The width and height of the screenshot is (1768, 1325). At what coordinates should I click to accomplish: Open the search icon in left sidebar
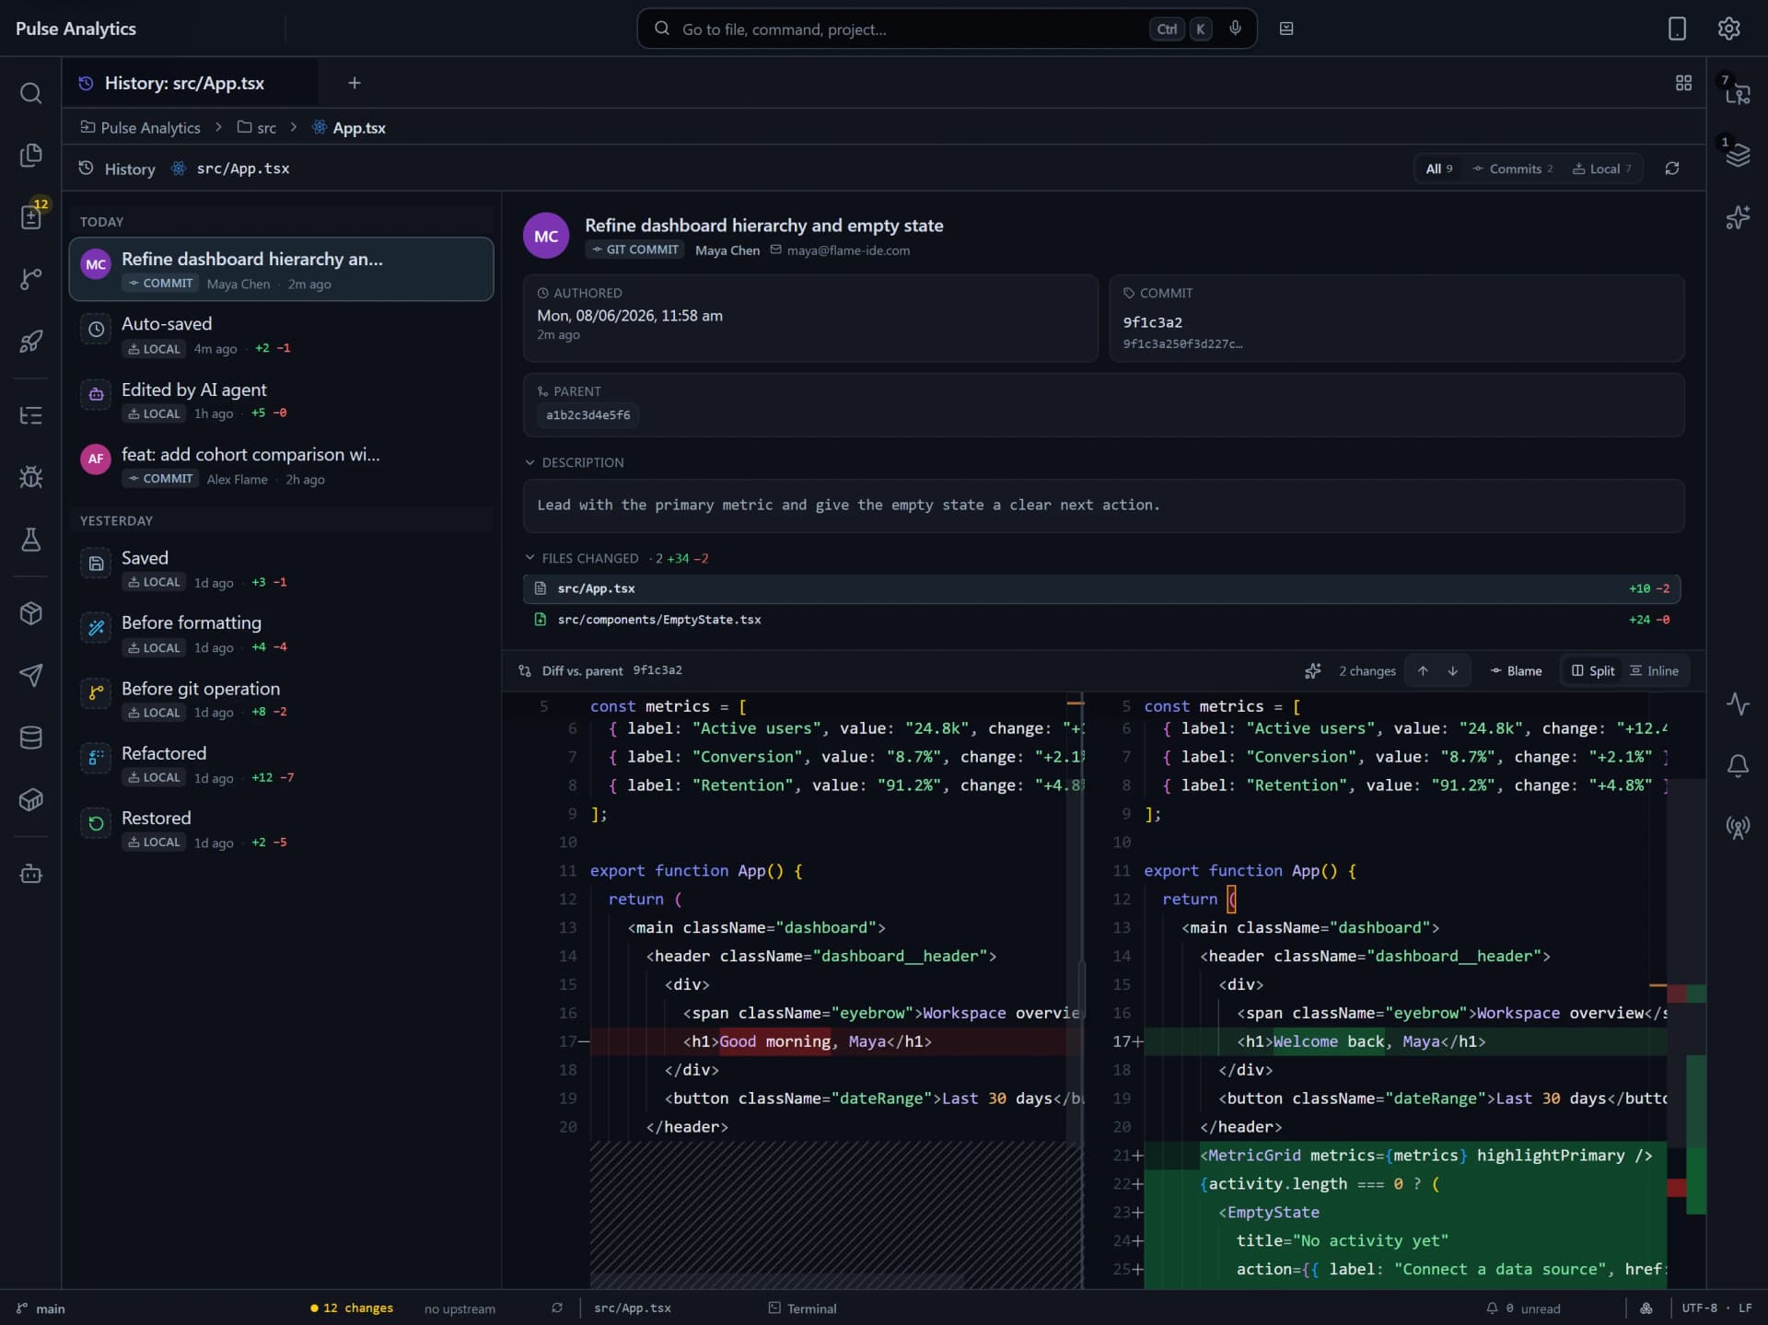(x=30, y=93)
